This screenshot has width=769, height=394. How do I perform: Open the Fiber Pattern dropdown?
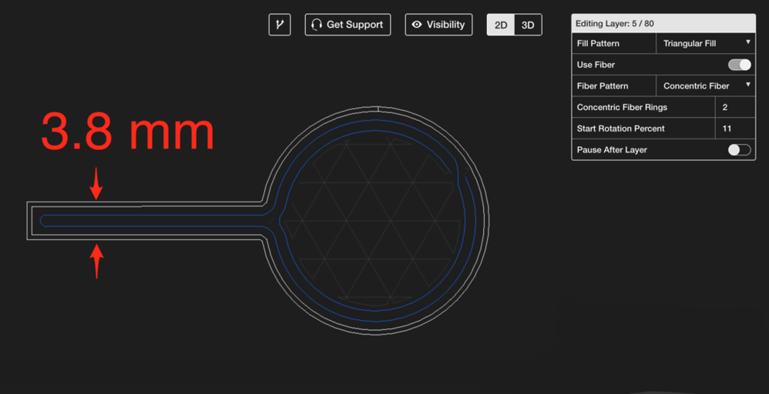(706, 85)
